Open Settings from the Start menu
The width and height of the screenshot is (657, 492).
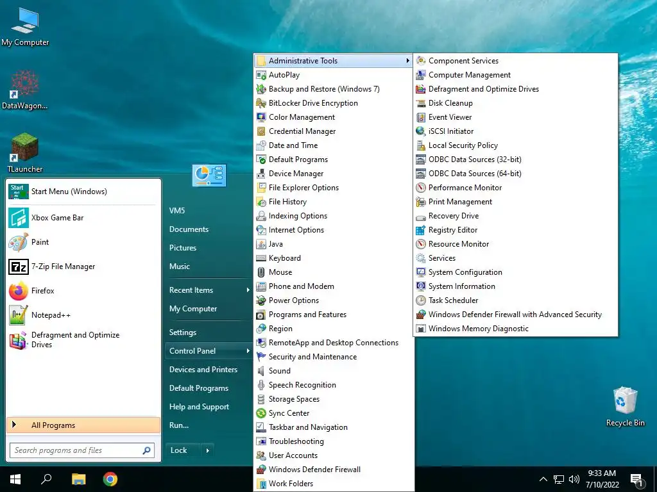183,332
